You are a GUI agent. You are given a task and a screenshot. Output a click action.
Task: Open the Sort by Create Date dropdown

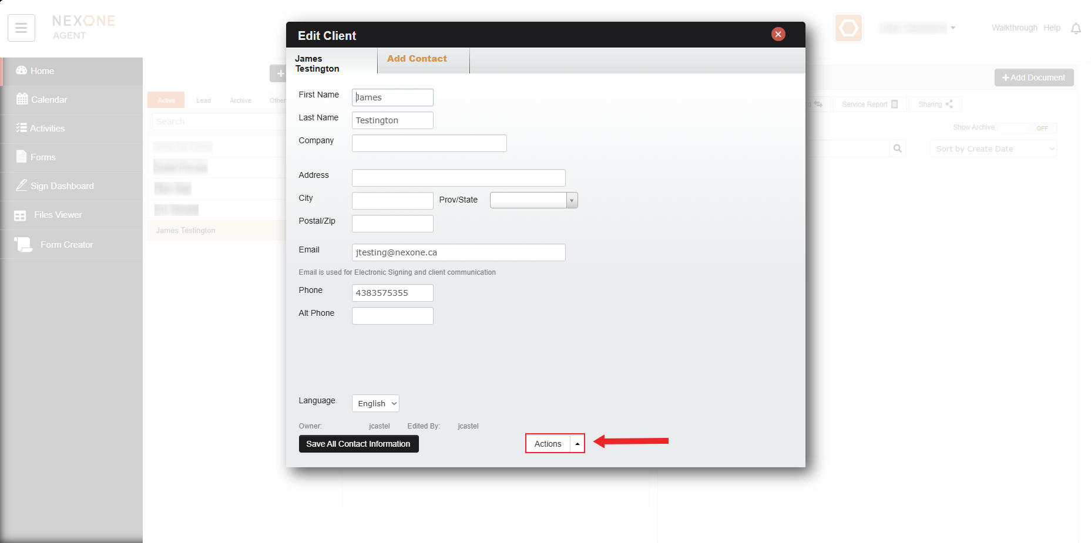[x=993, y=149]
